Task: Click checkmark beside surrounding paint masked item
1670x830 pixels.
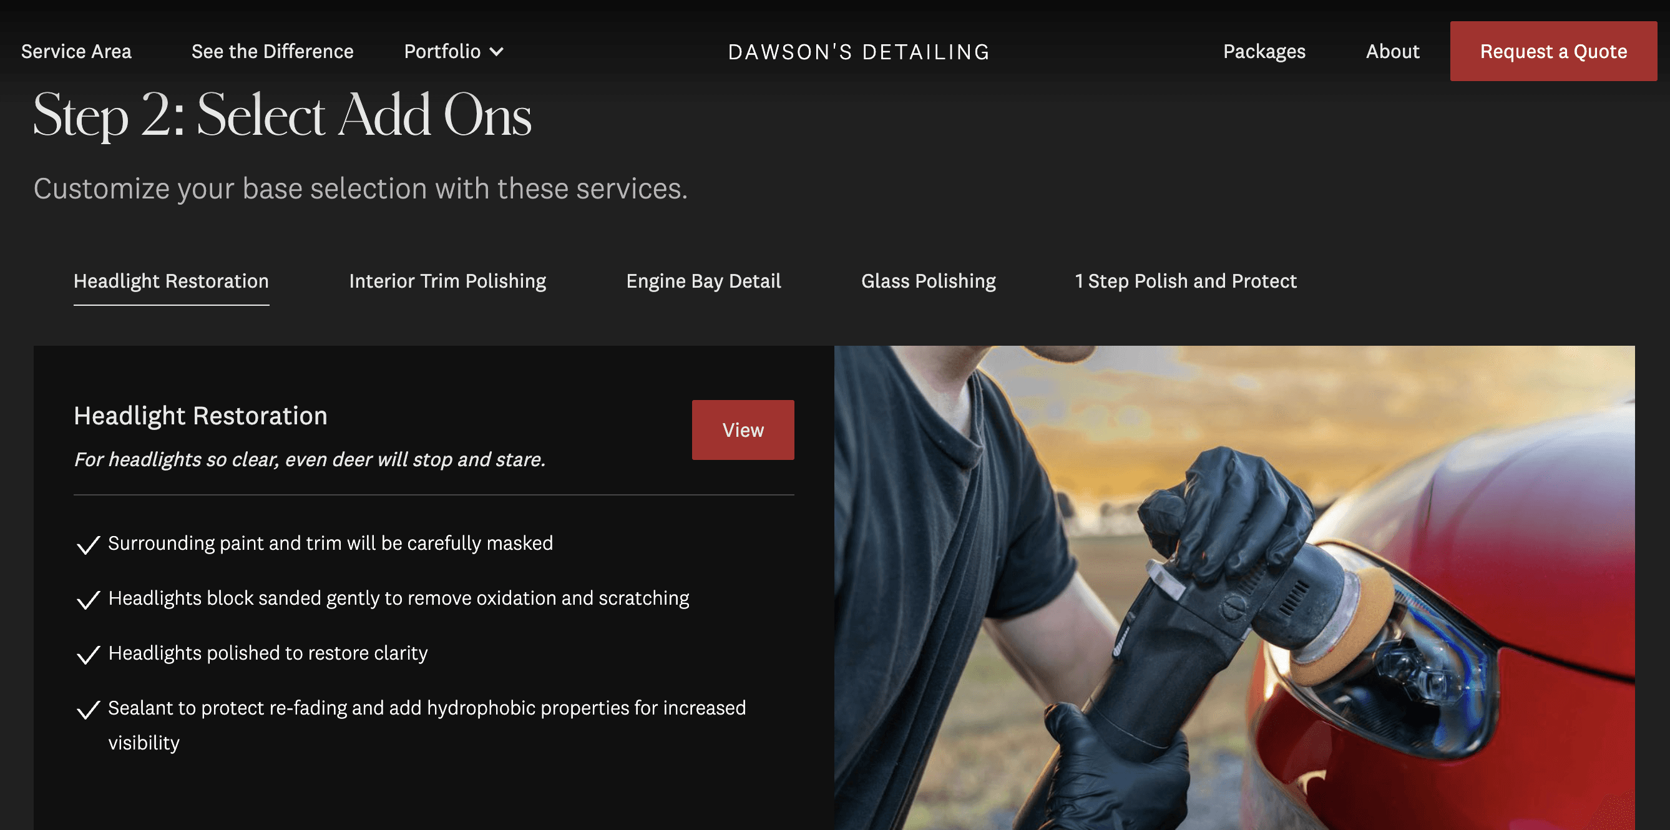Action: [x=88, y=545]
